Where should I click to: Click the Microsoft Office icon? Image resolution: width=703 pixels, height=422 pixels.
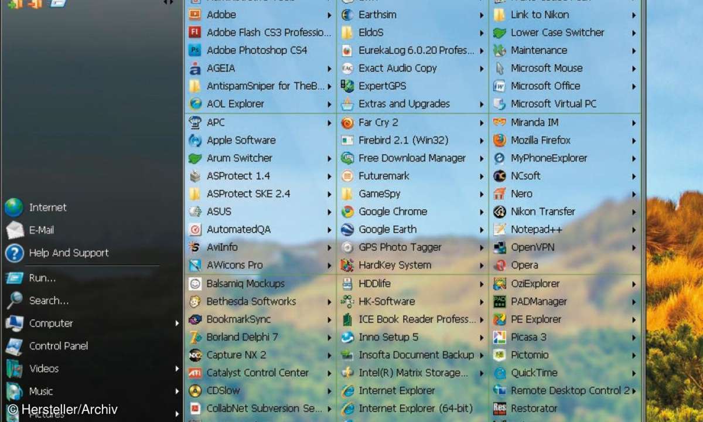pos(499,86)
